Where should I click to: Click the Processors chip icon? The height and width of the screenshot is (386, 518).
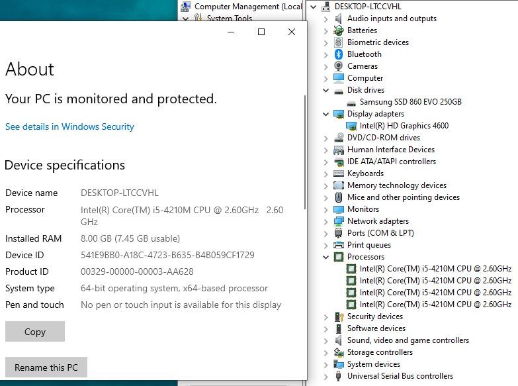point(339,257)
